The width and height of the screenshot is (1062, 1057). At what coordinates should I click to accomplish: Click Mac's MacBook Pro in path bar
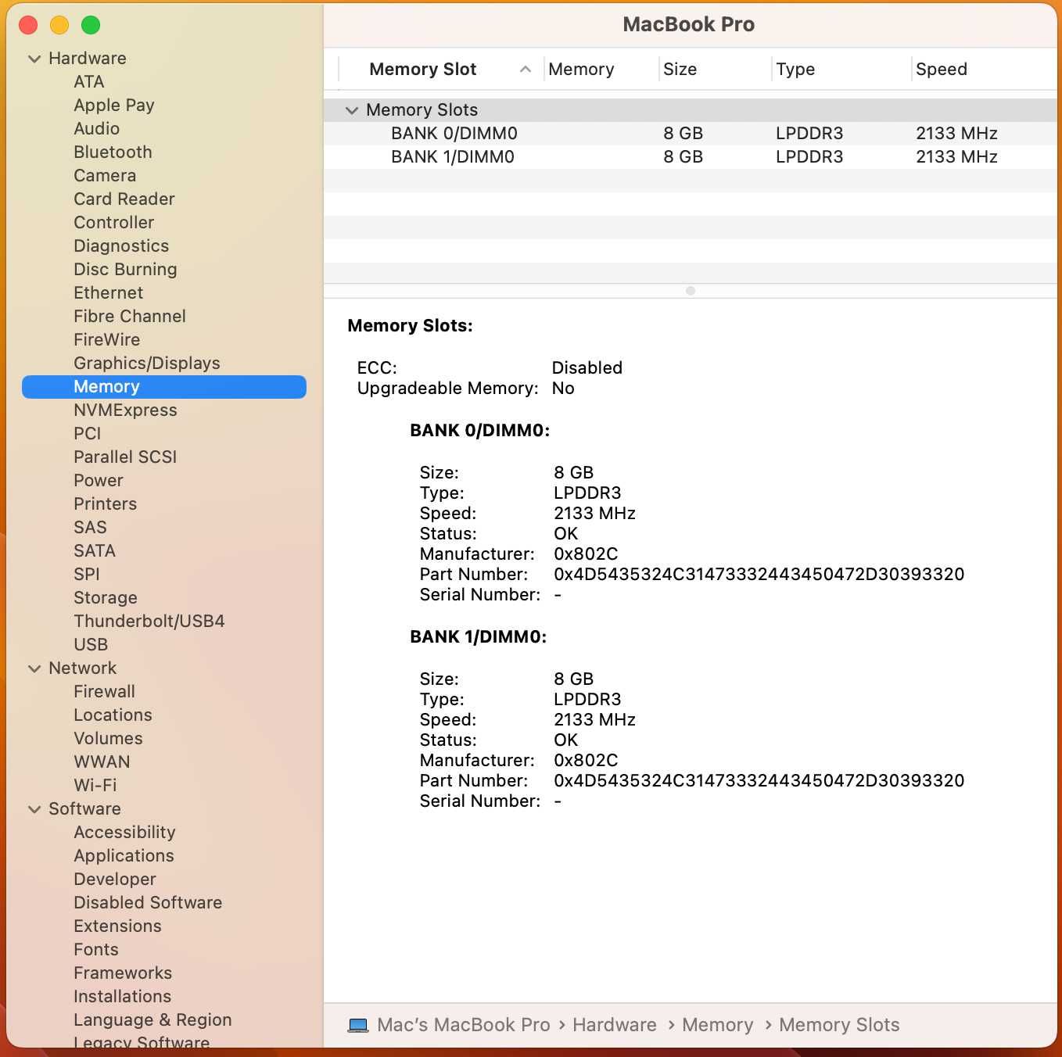pyautogui.click(x=464, y=1025)
